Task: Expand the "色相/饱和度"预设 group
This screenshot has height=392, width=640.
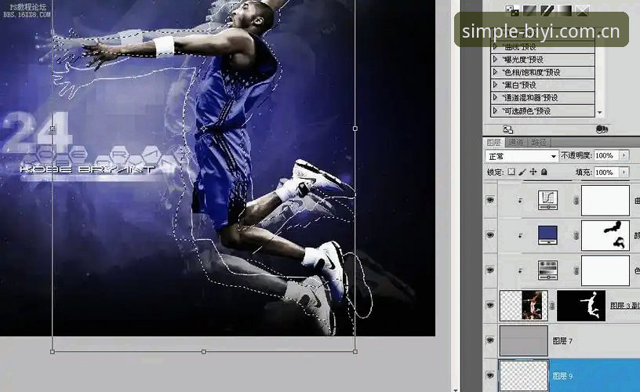Action: pos(495,72)
